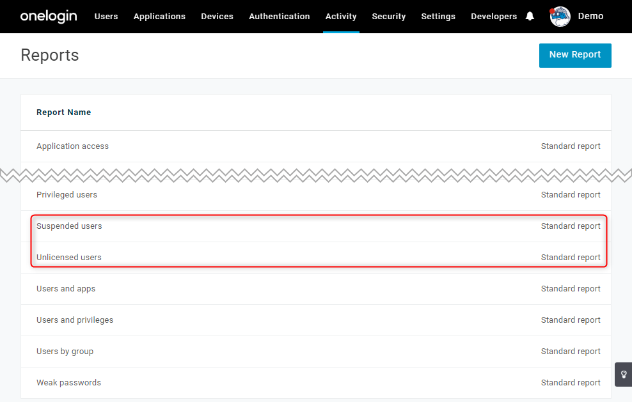Open the Applications menu
632x402 pixels.
point(159,17)
